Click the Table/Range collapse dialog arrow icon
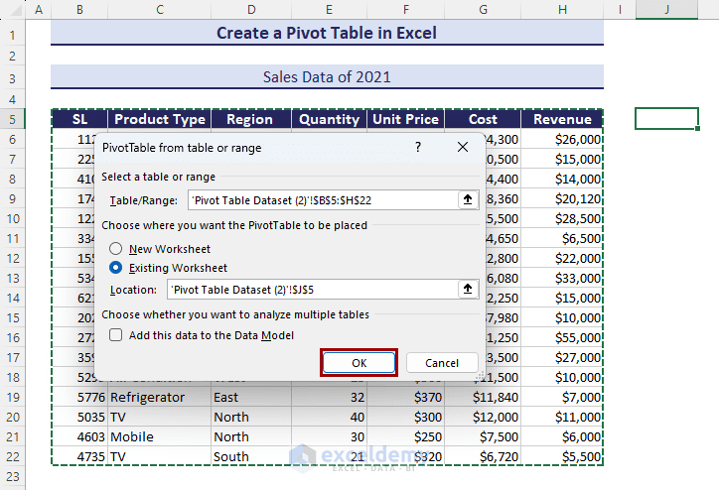 (x=468, y=199)
